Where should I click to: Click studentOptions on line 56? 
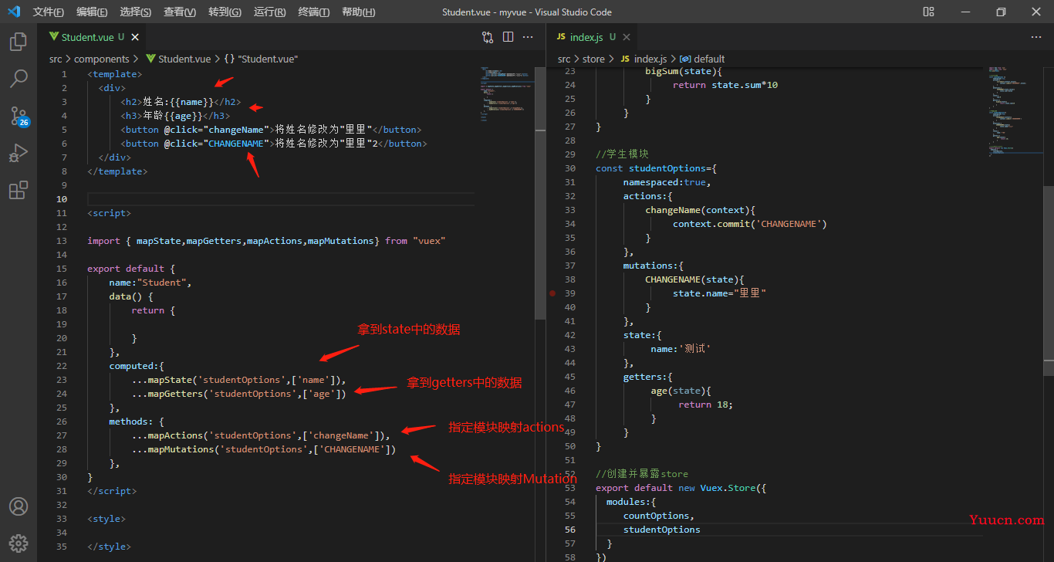coord(662,530)
